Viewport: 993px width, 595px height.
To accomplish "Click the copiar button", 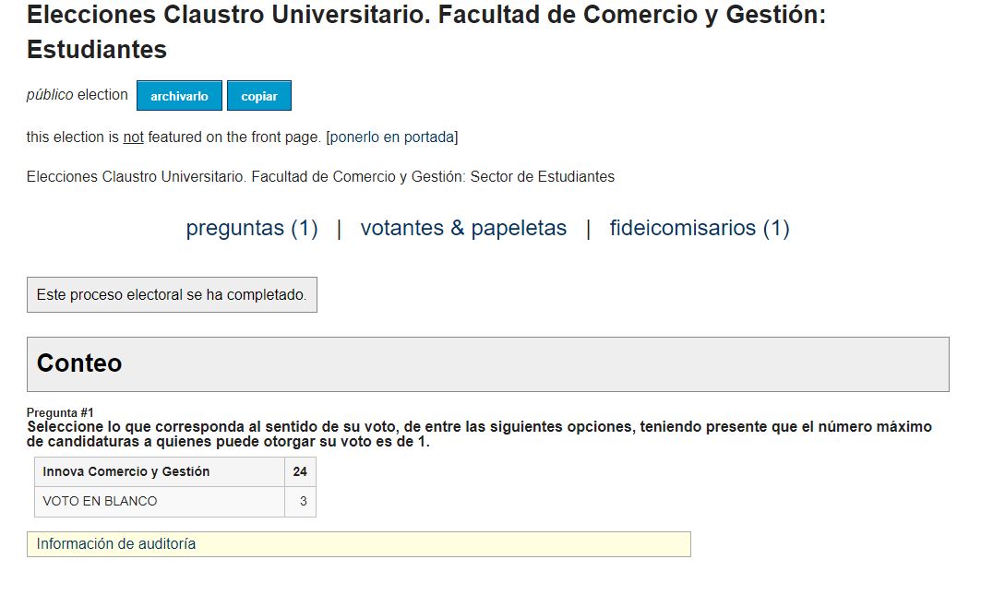I will pos(259,96).
